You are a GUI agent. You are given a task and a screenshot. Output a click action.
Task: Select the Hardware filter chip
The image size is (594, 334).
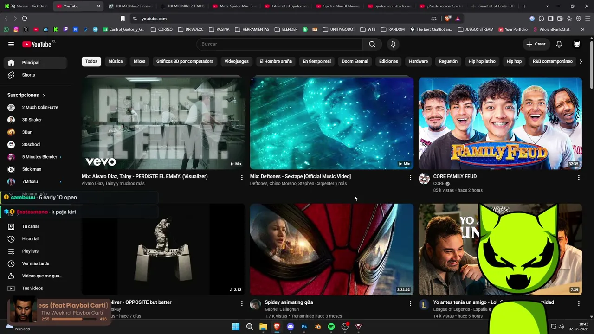(418, 61)
